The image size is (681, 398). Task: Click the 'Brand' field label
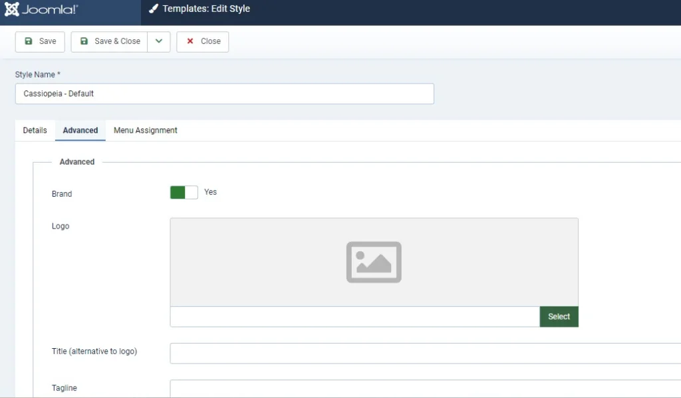pos(62,194)
